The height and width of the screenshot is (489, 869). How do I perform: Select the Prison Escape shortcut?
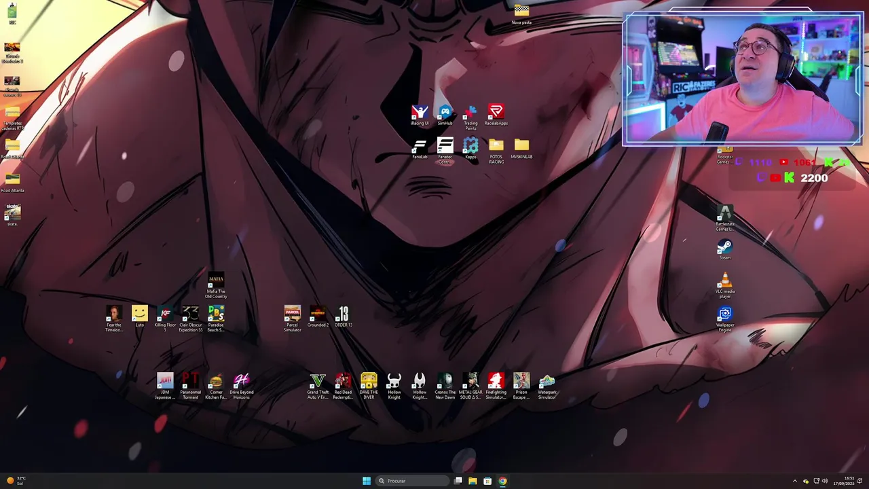point(521,386)
